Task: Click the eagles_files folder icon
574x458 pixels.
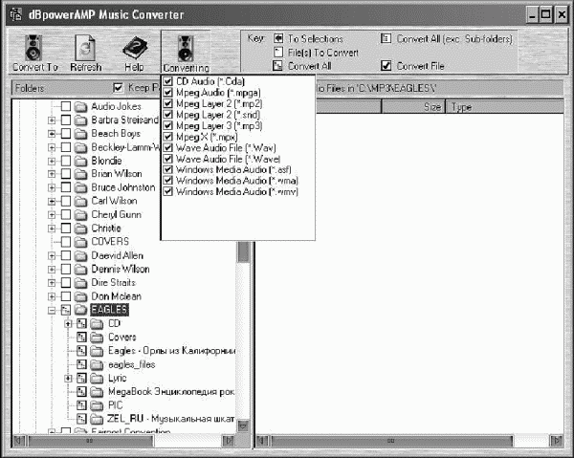Action: pos(97,364)
